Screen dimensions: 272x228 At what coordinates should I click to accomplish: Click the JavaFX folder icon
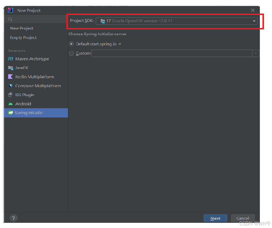coord(11,68)
